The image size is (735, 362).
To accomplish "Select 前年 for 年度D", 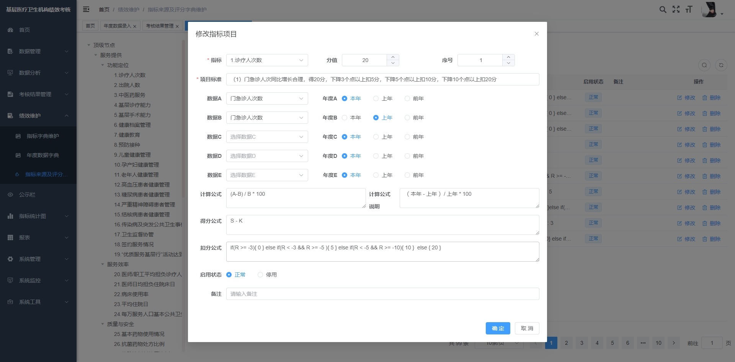I will [x=414, y=156].
